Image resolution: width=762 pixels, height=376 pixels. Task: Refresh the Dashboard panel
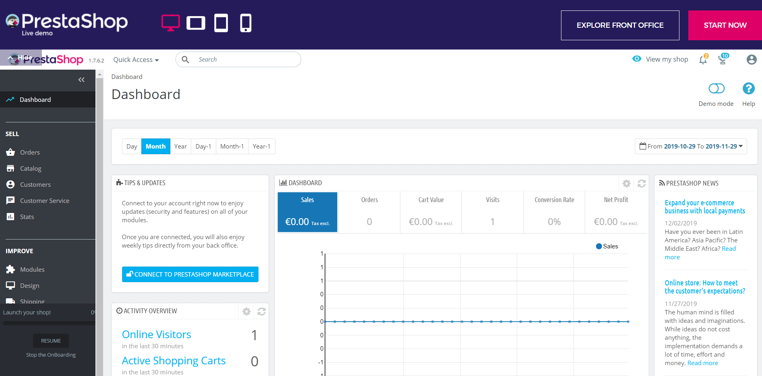[x=642, y=184]
